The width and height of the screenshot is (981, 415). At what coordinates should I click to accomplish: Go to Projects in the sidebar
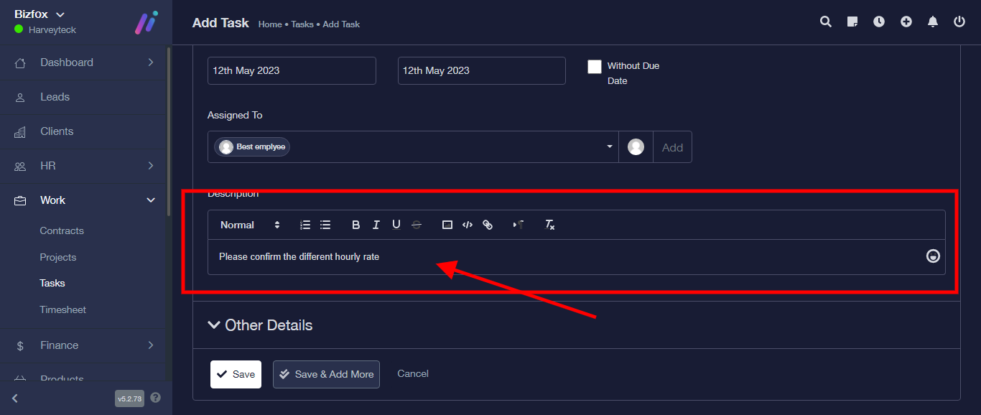click(57, 257)
